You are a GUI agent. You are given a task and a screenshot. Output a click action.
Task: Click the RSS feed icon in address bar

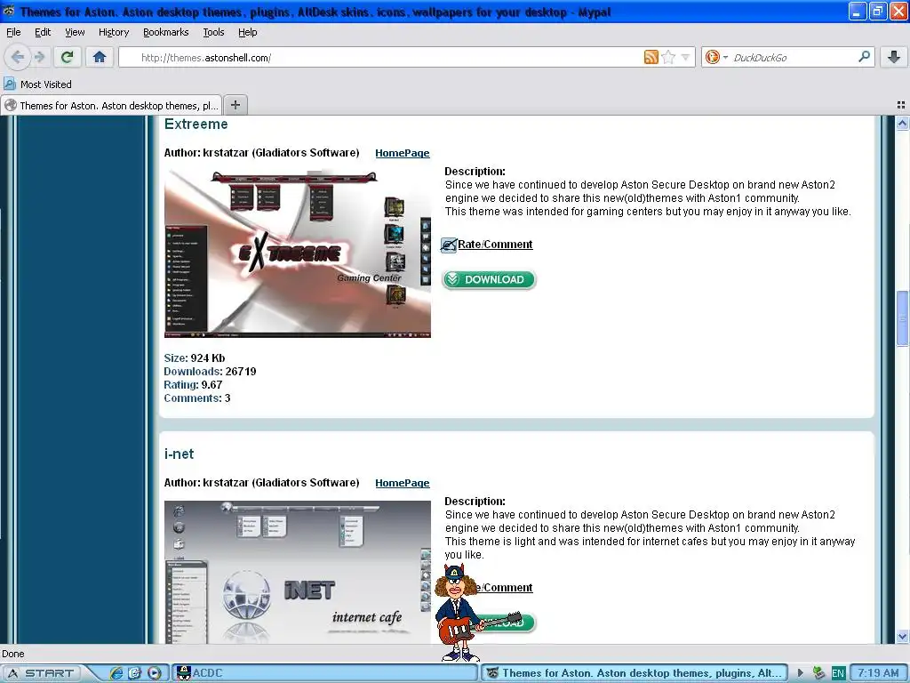click(651, 57)
